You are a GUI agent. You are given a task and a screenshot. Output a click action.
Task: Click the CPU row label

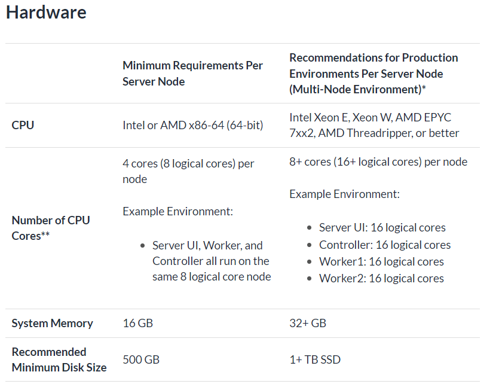click(23, 126)
